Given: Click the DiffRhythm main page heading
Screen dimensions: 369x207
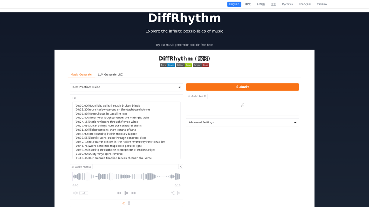Looking at the screenshot, I should [x=184, y=18].
